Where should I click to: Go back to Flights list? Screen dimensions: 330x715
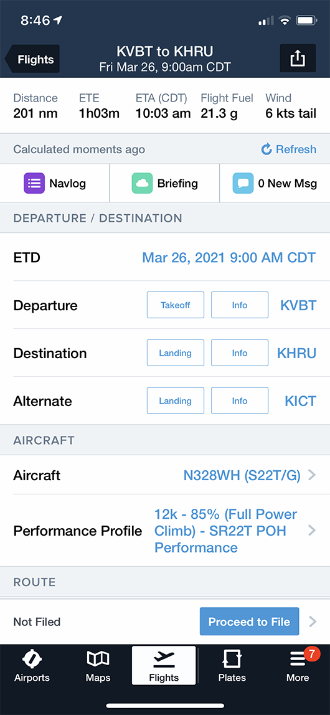tap(32, 59)
